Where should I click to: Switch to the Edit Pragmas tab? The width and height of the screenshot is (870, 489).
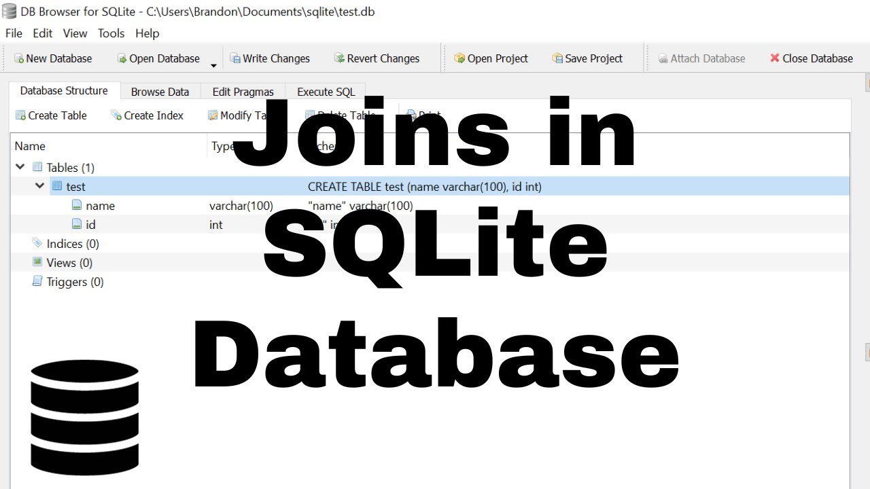pos(243,92)
